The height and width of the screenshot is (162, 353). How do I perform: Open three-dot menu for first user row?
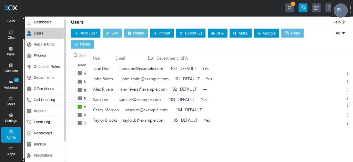tap(347, 73)
